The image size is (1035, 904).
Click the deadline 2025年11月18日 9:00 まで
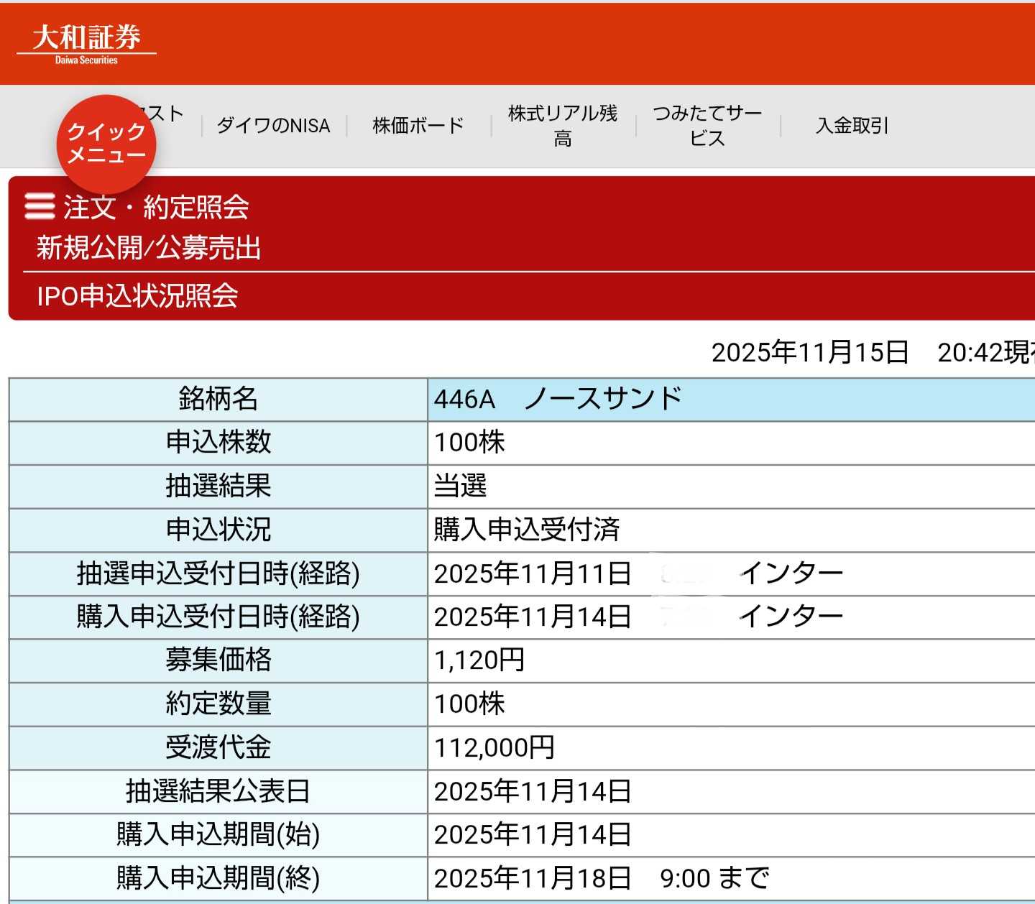tap(602, 877)
